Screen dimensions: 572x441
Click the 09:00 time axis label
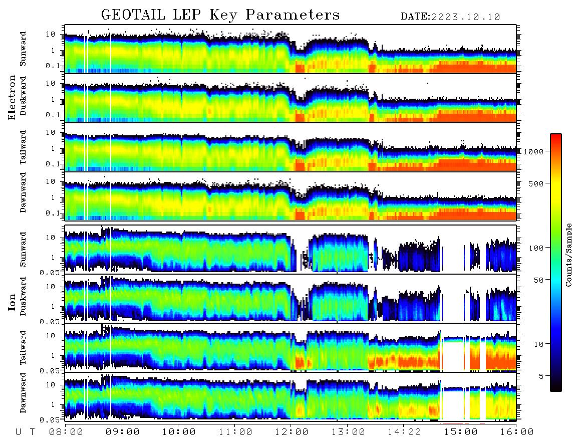point(122,432)
